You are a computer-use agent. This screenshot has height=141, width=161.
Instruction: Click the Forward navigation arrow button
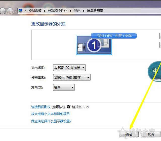[x=10, y=11]
